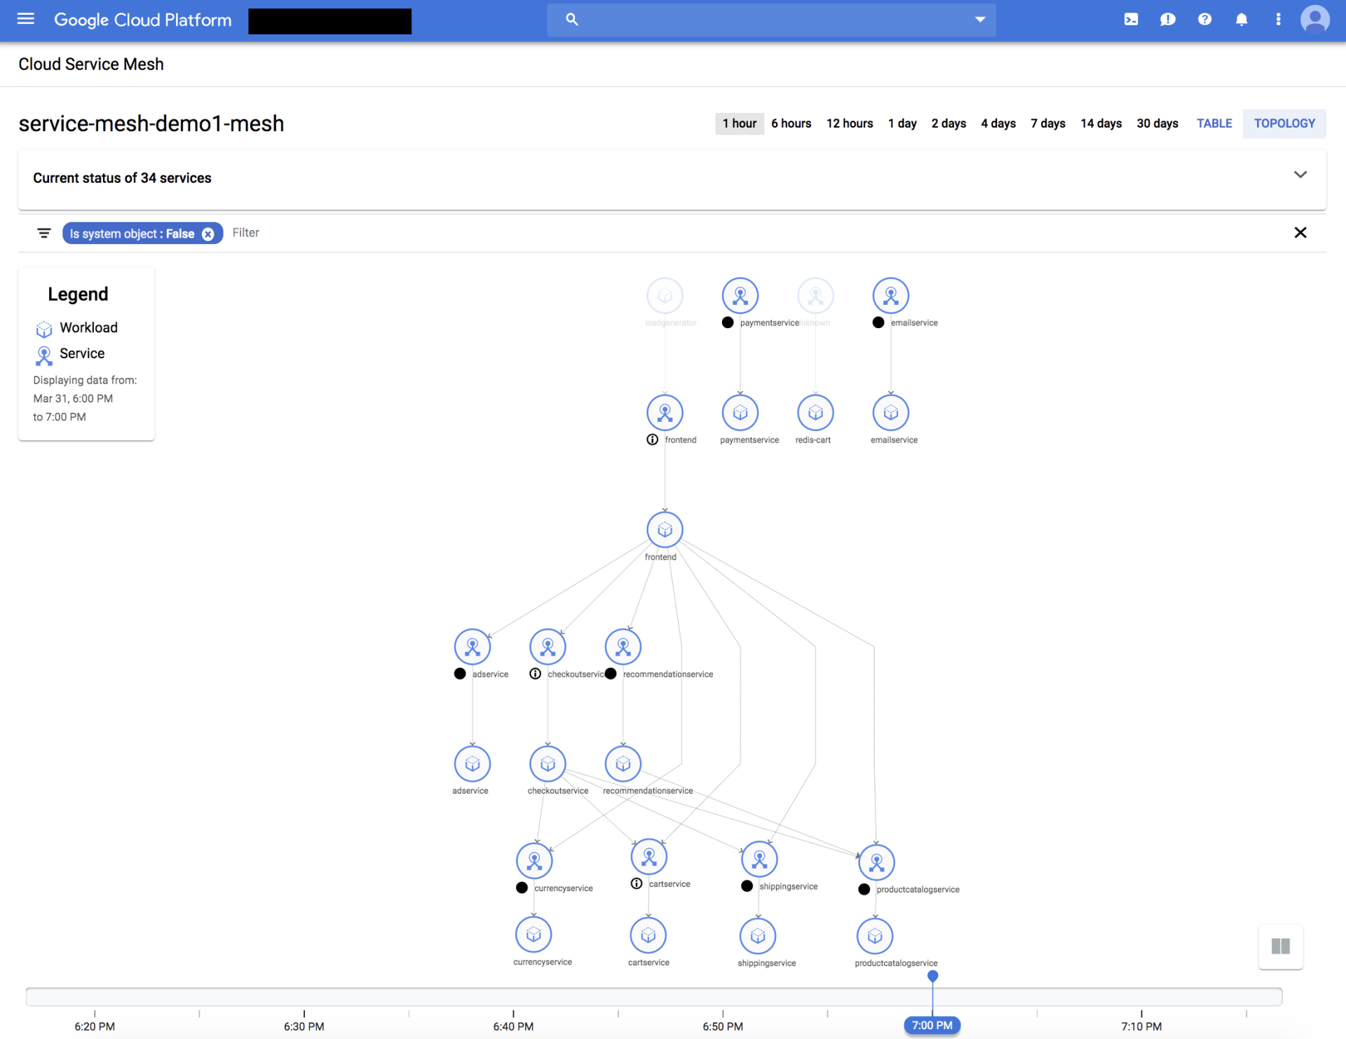
Task: Expand the search bar dropdown arrow
Action: coord(980,20)
